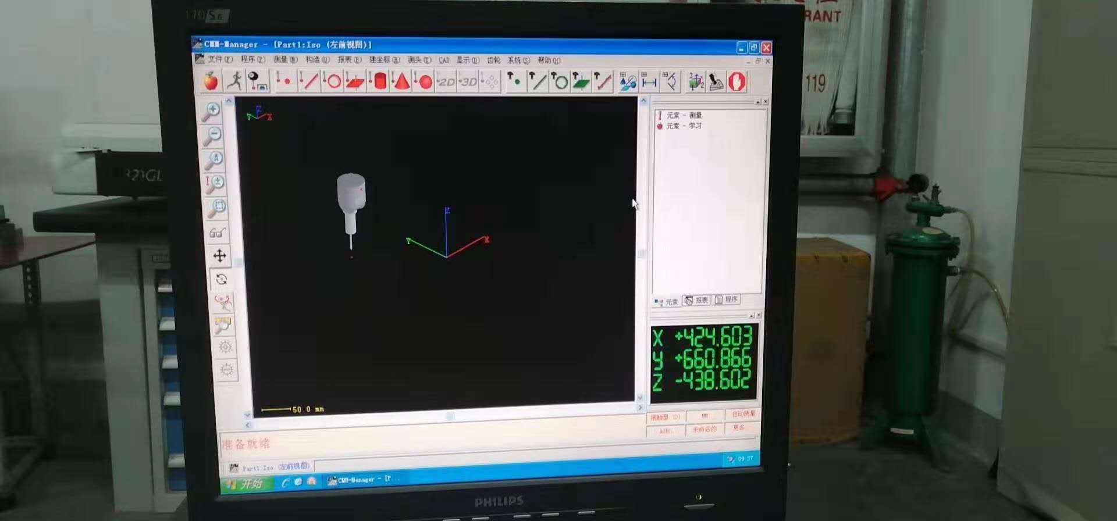Open the 文件 (File) menu

(x=219, y=59)
